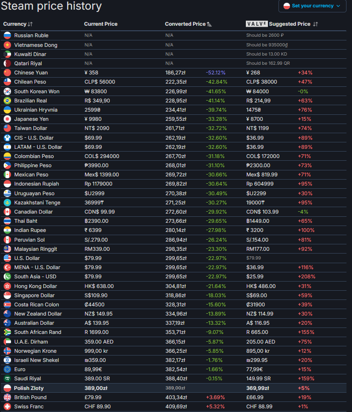Sort by the Currency column header

(18, 24)
